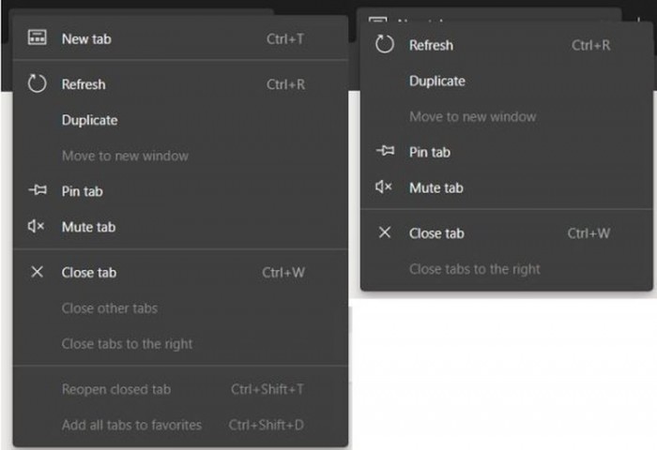The height and width of the screenshot is (450, 657).
Task: Choose Duplicate in the shorter context menu
Action: click(x=437, y=81)
